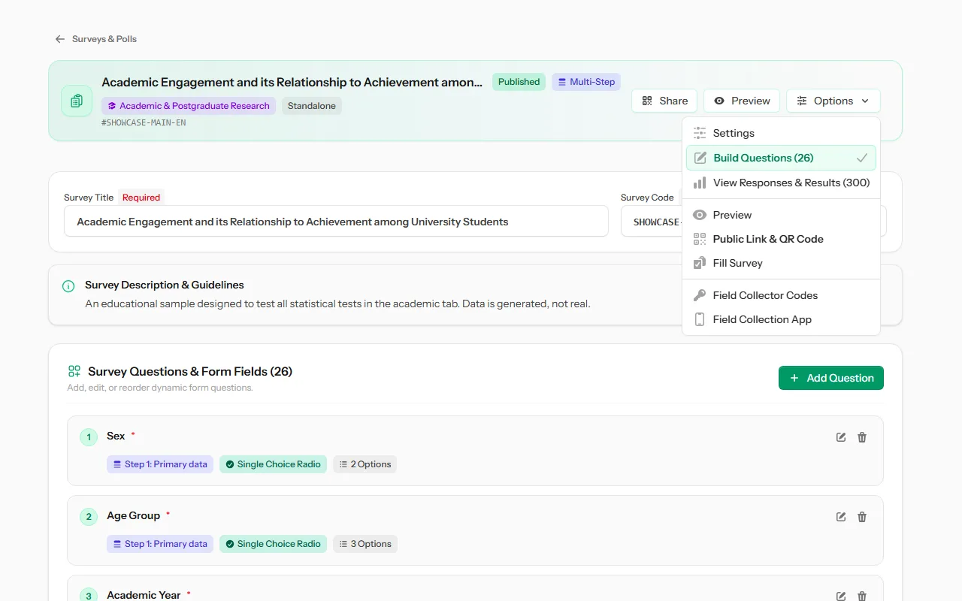Delete the Sex question via trash icon
This screenshot has height=601, width=962.
862,437
